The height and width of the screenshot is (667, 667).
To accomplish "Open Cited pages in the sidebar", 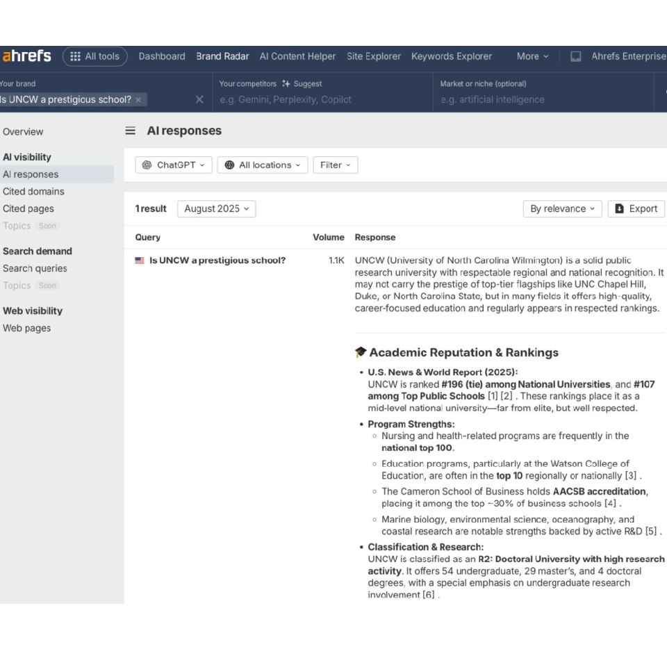I will tap(28, 209).
